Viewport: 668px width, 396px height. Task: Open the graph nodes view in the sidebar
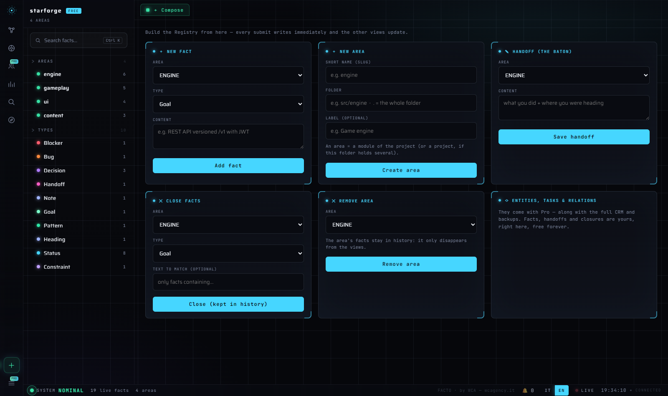(12, 30)
